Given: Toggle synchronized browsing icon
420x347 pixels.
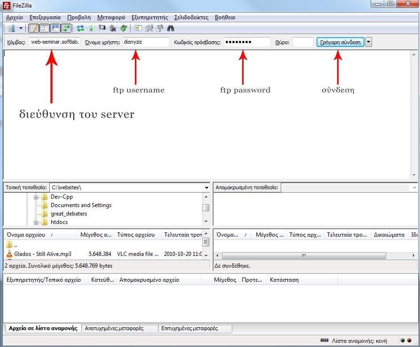Looking at the screenshot, I should click(x=160, y=28).
